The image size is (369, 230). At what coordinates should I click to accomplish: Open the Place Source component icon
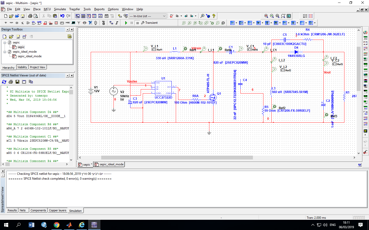pyautogui.click(x=6, y=23)
